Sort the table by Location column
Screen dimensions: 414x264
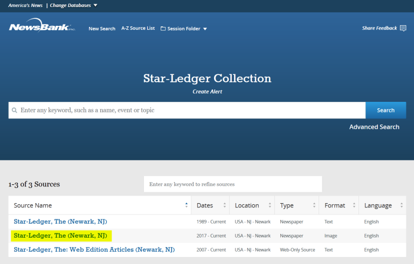pos(270,205)
